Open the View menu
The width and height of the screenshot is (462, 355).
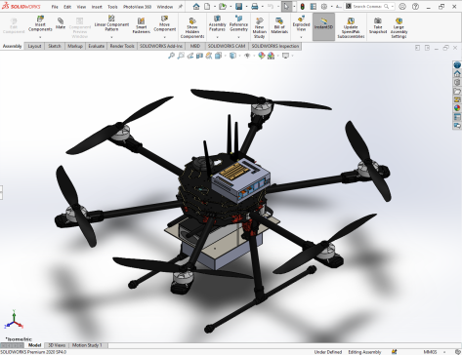(x=81, y=7)
